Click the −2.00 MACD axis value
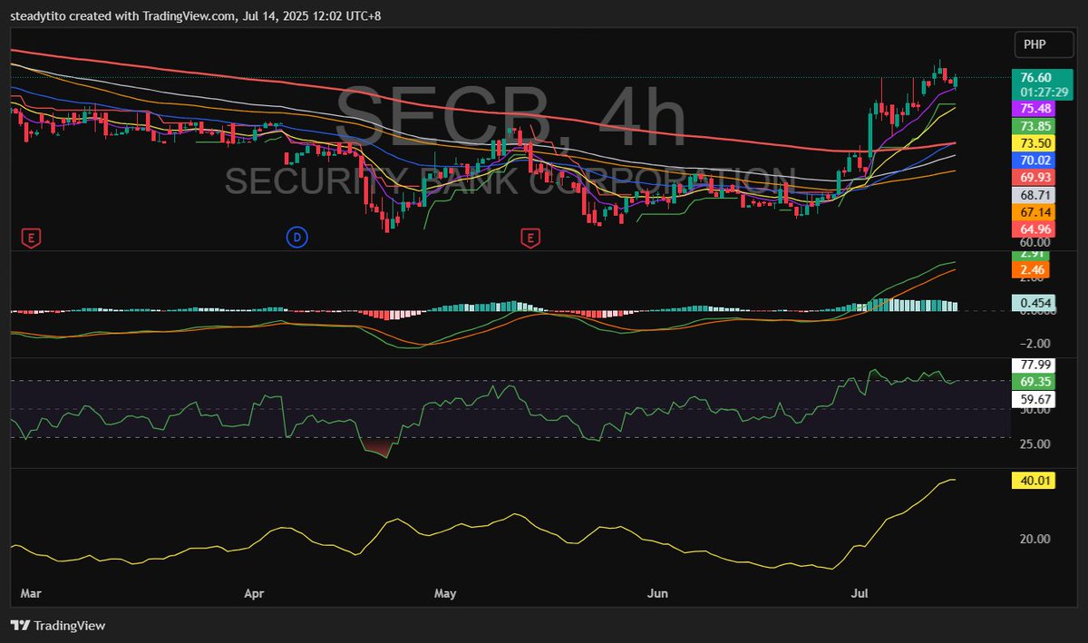This screenshot has width=1088, height=643. pyautogui.click(x=1035, y=344)
